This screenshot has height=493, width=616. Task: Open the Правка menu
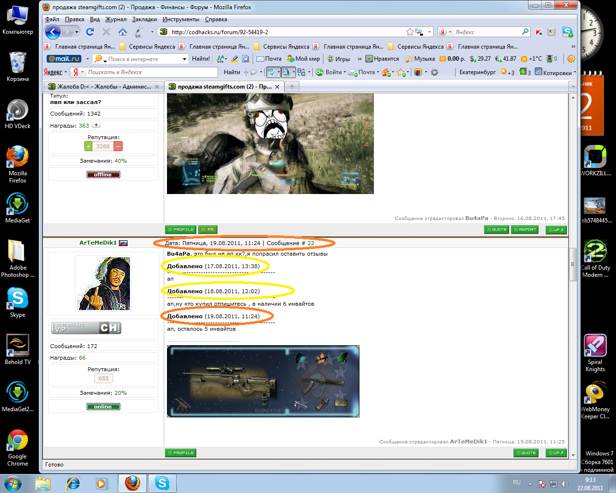tap(75, 19)
